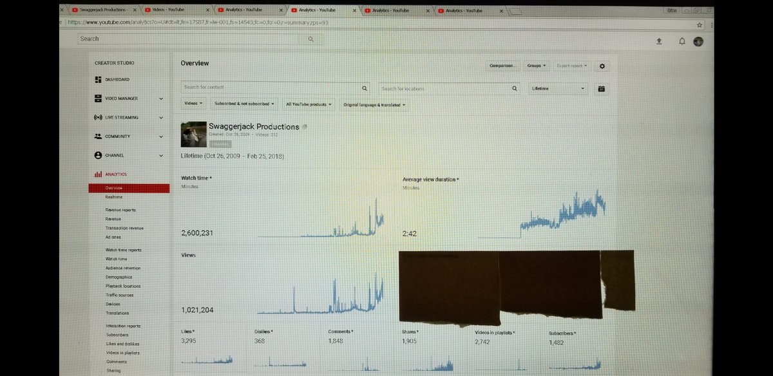Open Likes and dislikes report in sidebar
773x376 pixels.
pyautogui.click(x=122, y=344)
